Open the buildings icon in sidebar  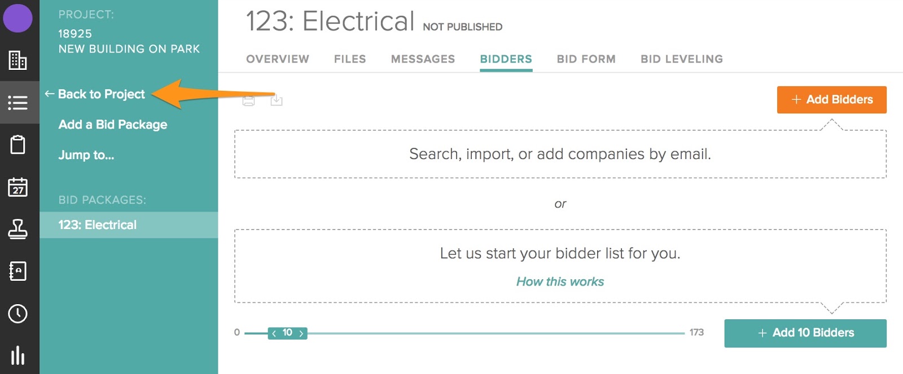pyautogui.click(x=17, y=60)
